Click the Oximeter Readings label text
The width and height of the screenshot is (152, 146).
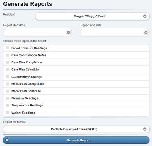25,98
